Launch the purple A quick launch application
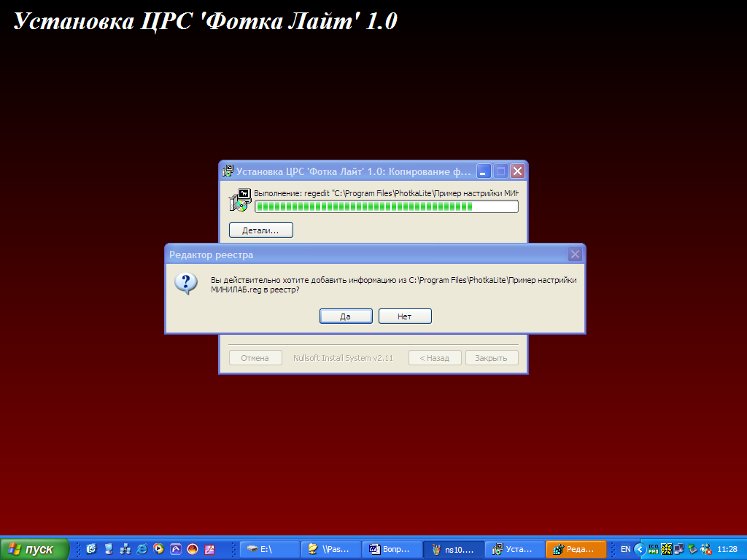The height and width of the screenshot is (560, 747). pos(176,549)
